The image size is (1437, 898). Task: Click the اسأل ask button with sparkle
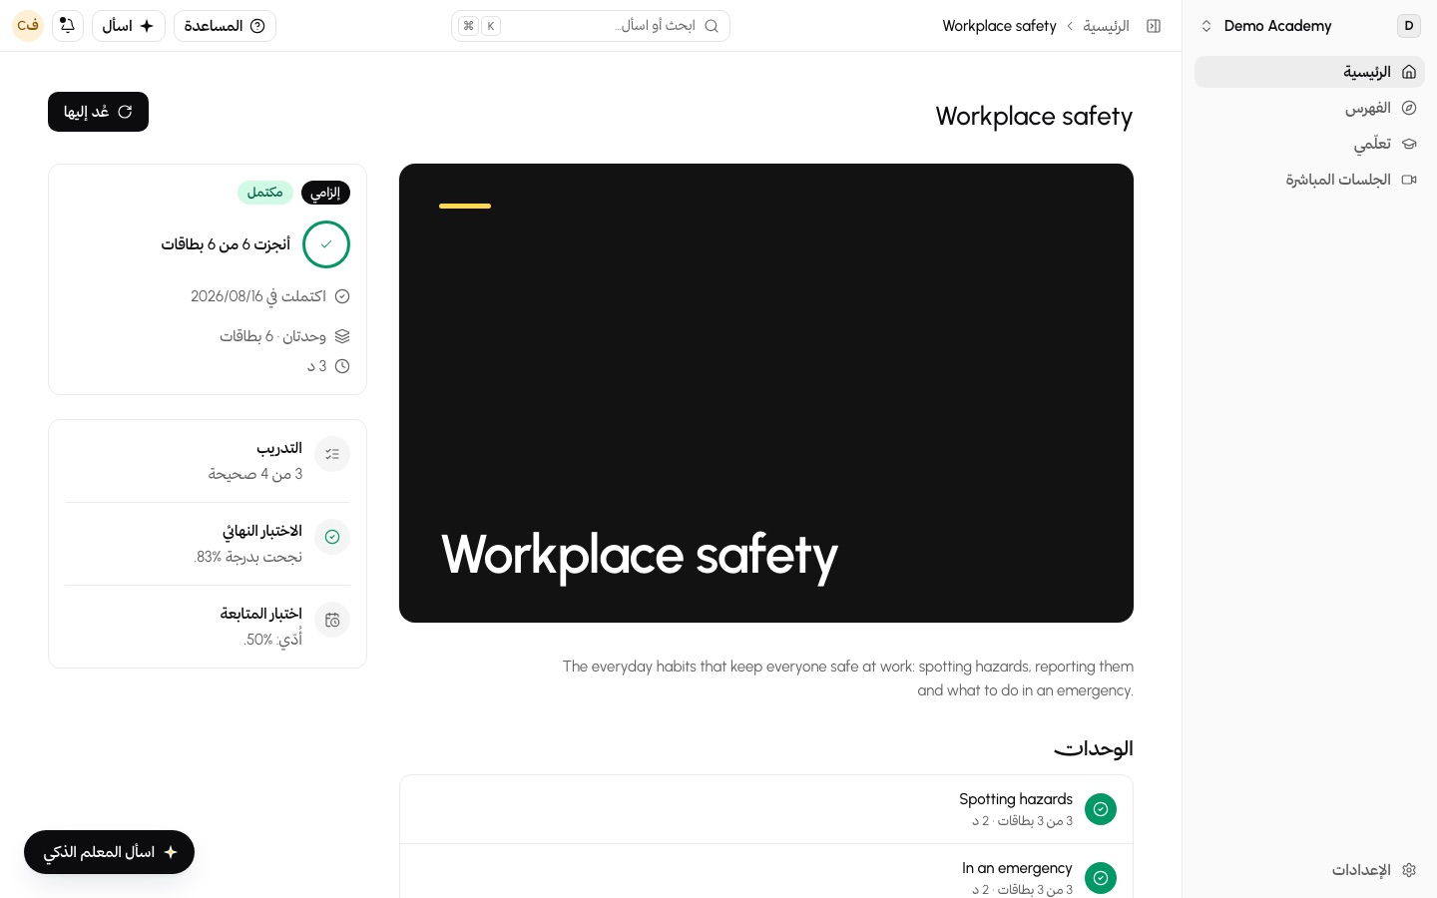129,26
